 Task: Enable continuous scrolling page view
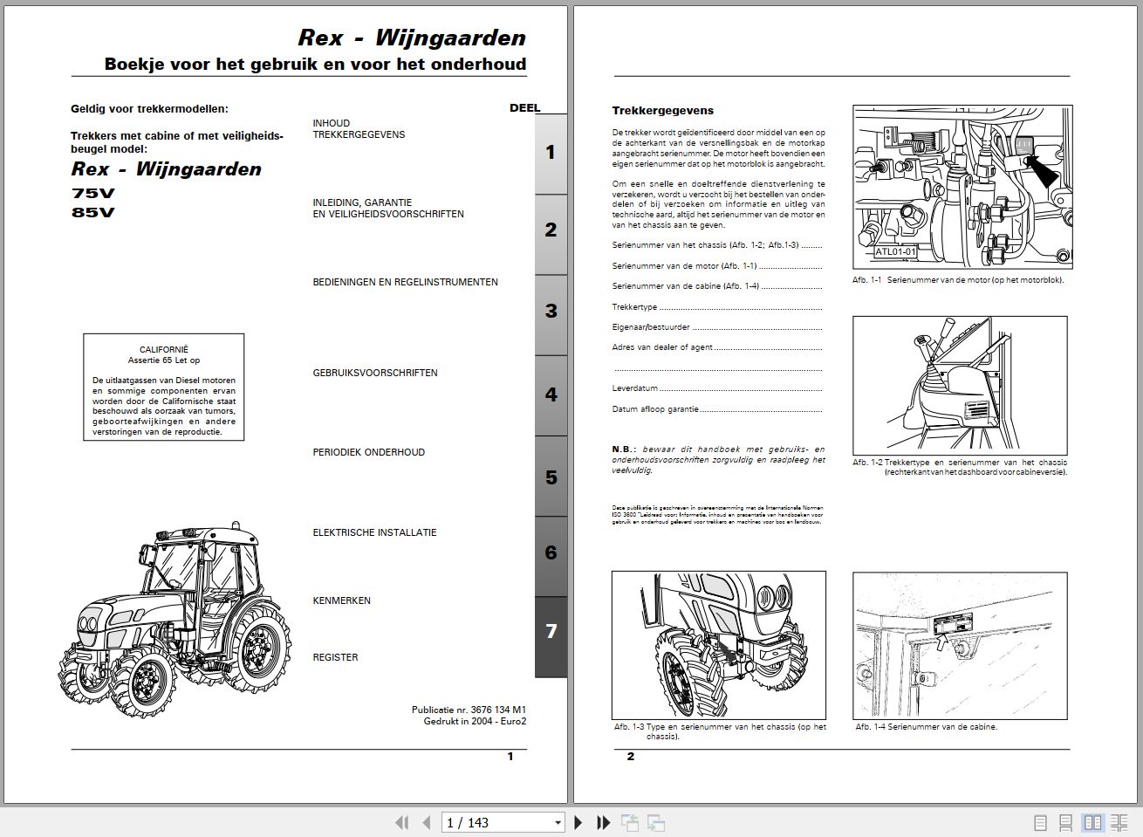(x=1066, y=822)
